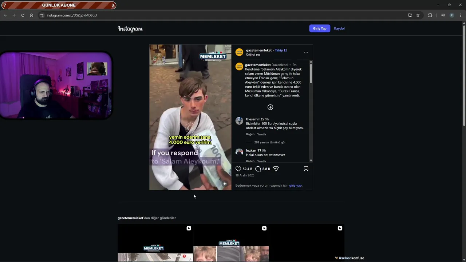The width and height of the screenshot is (466, 262).
Task: Open Chrome three-dot menu
Action: pos(461,15)
